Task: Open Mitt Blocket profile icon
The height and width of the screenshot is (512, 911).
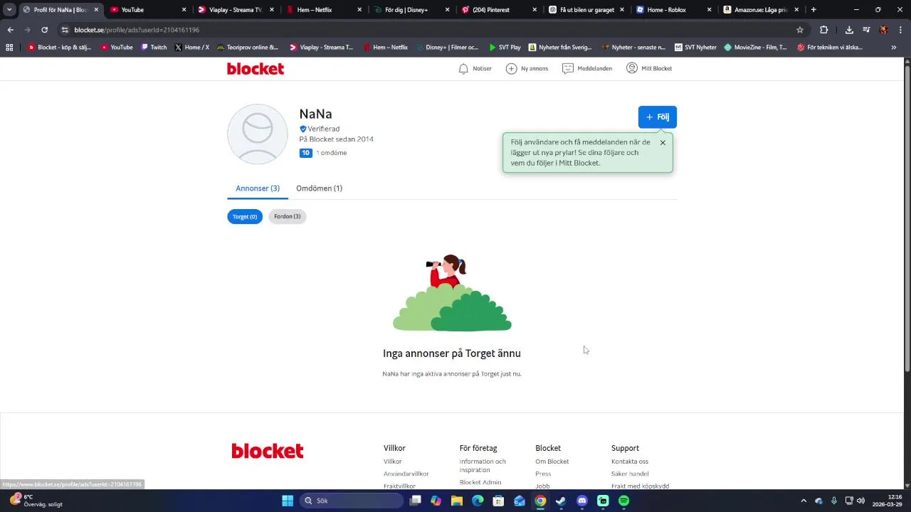Action: point(632,68)
